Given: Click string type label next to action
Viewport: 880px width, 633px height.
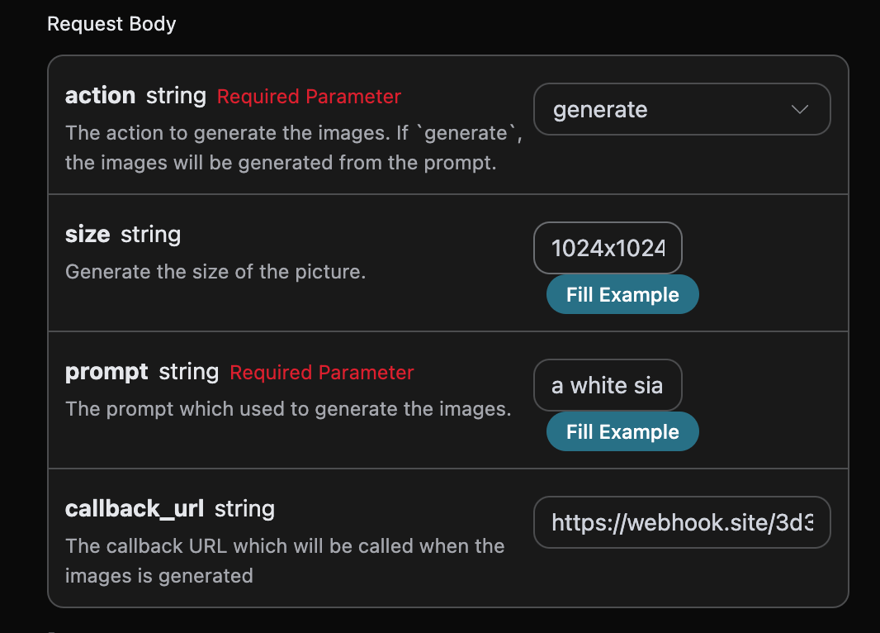Looking at the screenshot, I should pos(176,96).
